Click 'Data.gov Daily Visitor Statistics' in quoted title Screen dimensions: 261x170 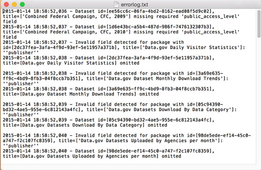tap(191, 47)
